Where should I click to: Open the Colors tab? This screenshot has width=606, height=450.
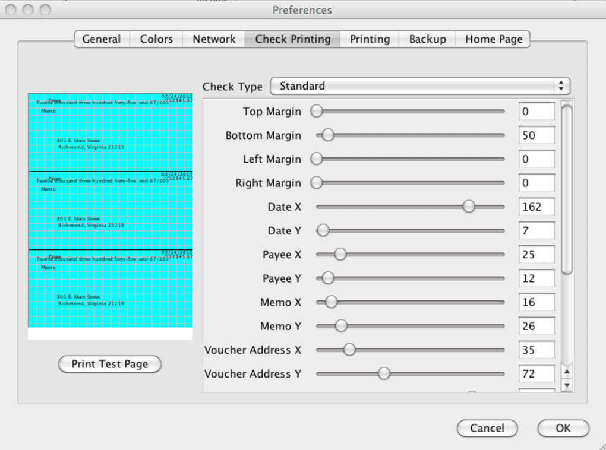coord(156,39)
